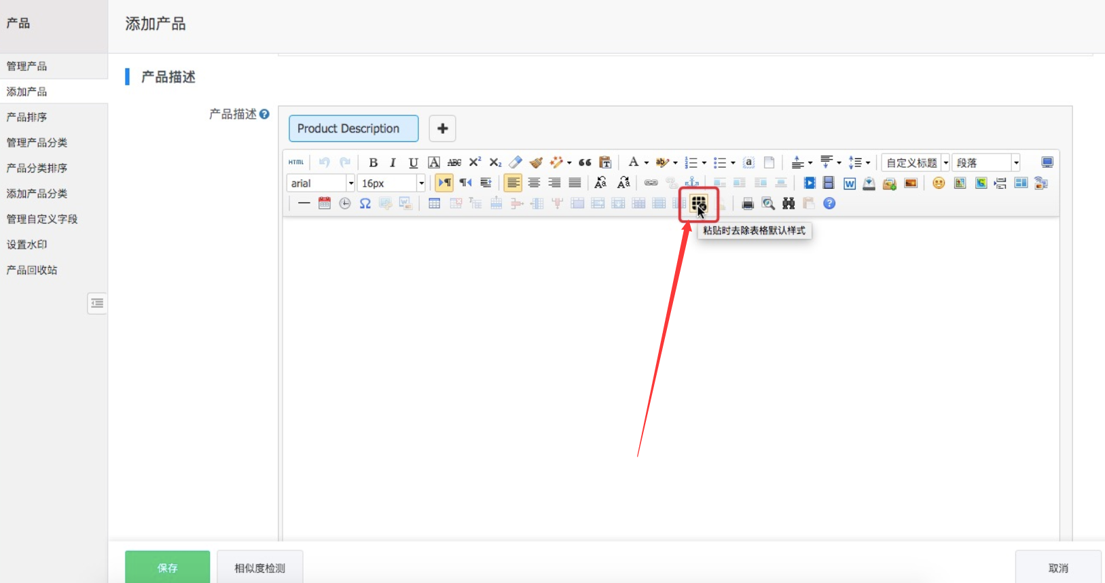Viewport: 1105px width, 583px height.
Task: Click the 相似度检测 button
Action: point(259,567)
